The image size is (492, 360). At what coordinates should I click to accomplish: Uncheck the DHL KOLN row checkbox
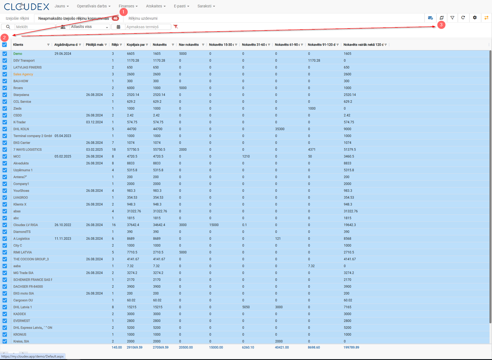(5, 129)
